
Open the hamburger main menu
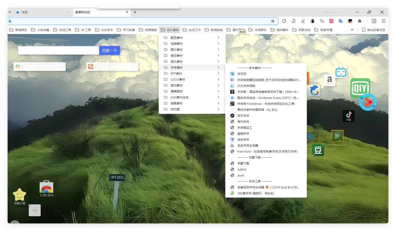(x=384, y=21)
